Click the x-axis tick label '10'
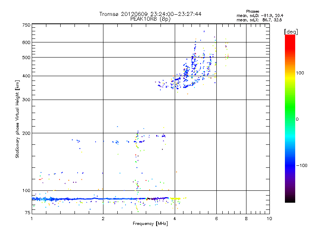317x238 pixels. click(x=269, y=219)
